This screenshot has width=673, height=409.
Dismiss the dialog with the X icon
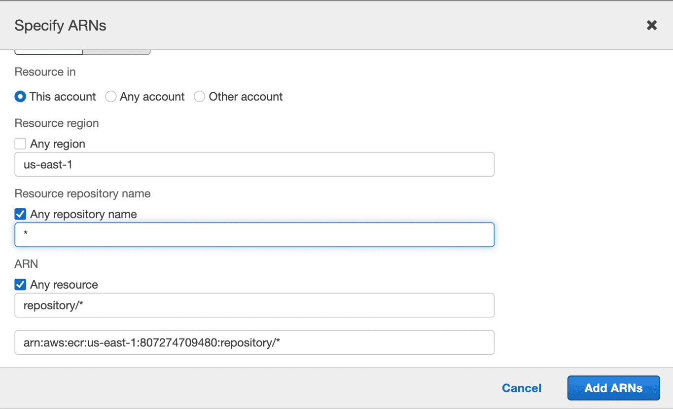(x=651, y=25)
